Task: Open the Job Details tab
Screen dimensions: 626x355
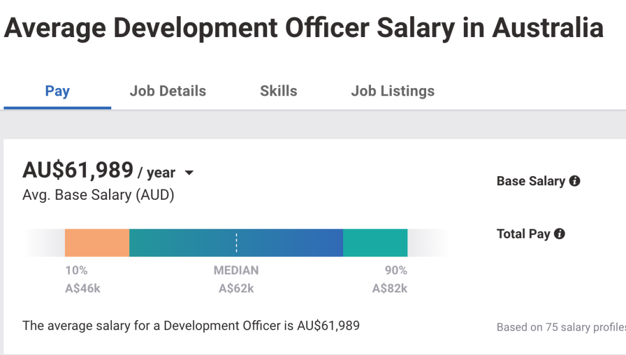Action: pyautogui.click(x=168, y=91)
